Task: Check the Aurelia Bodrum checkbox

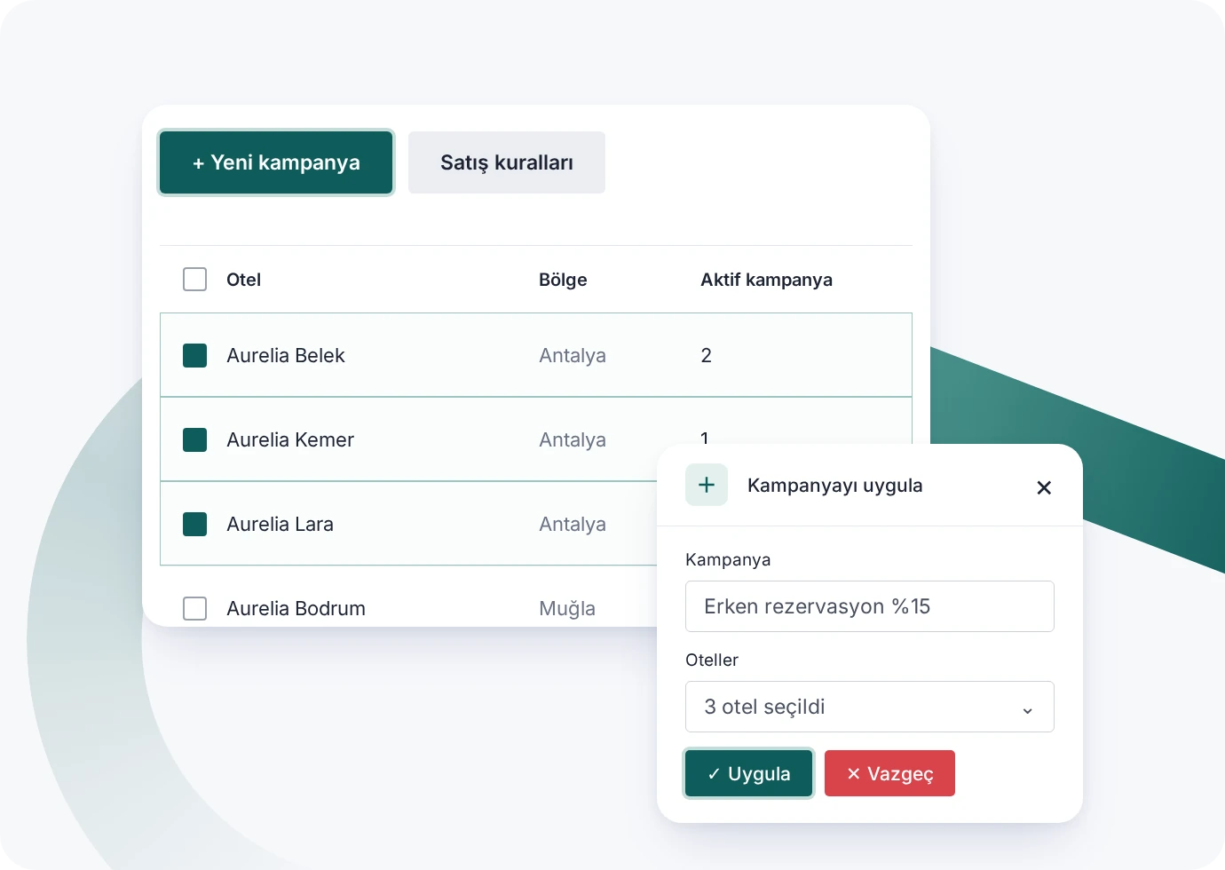Action: (194, 608)
